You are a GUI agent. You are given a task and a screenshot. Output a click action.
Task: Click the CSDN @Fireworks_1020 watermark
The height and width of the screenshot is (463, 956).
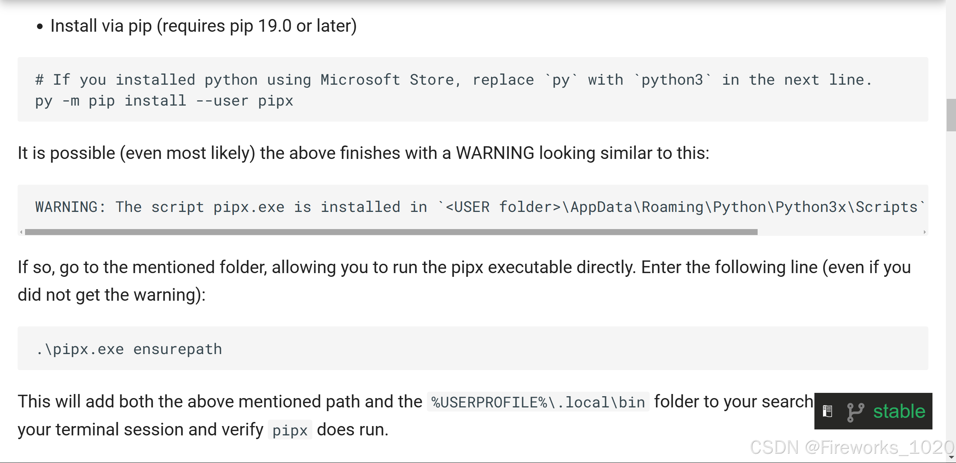pos(852,447)
